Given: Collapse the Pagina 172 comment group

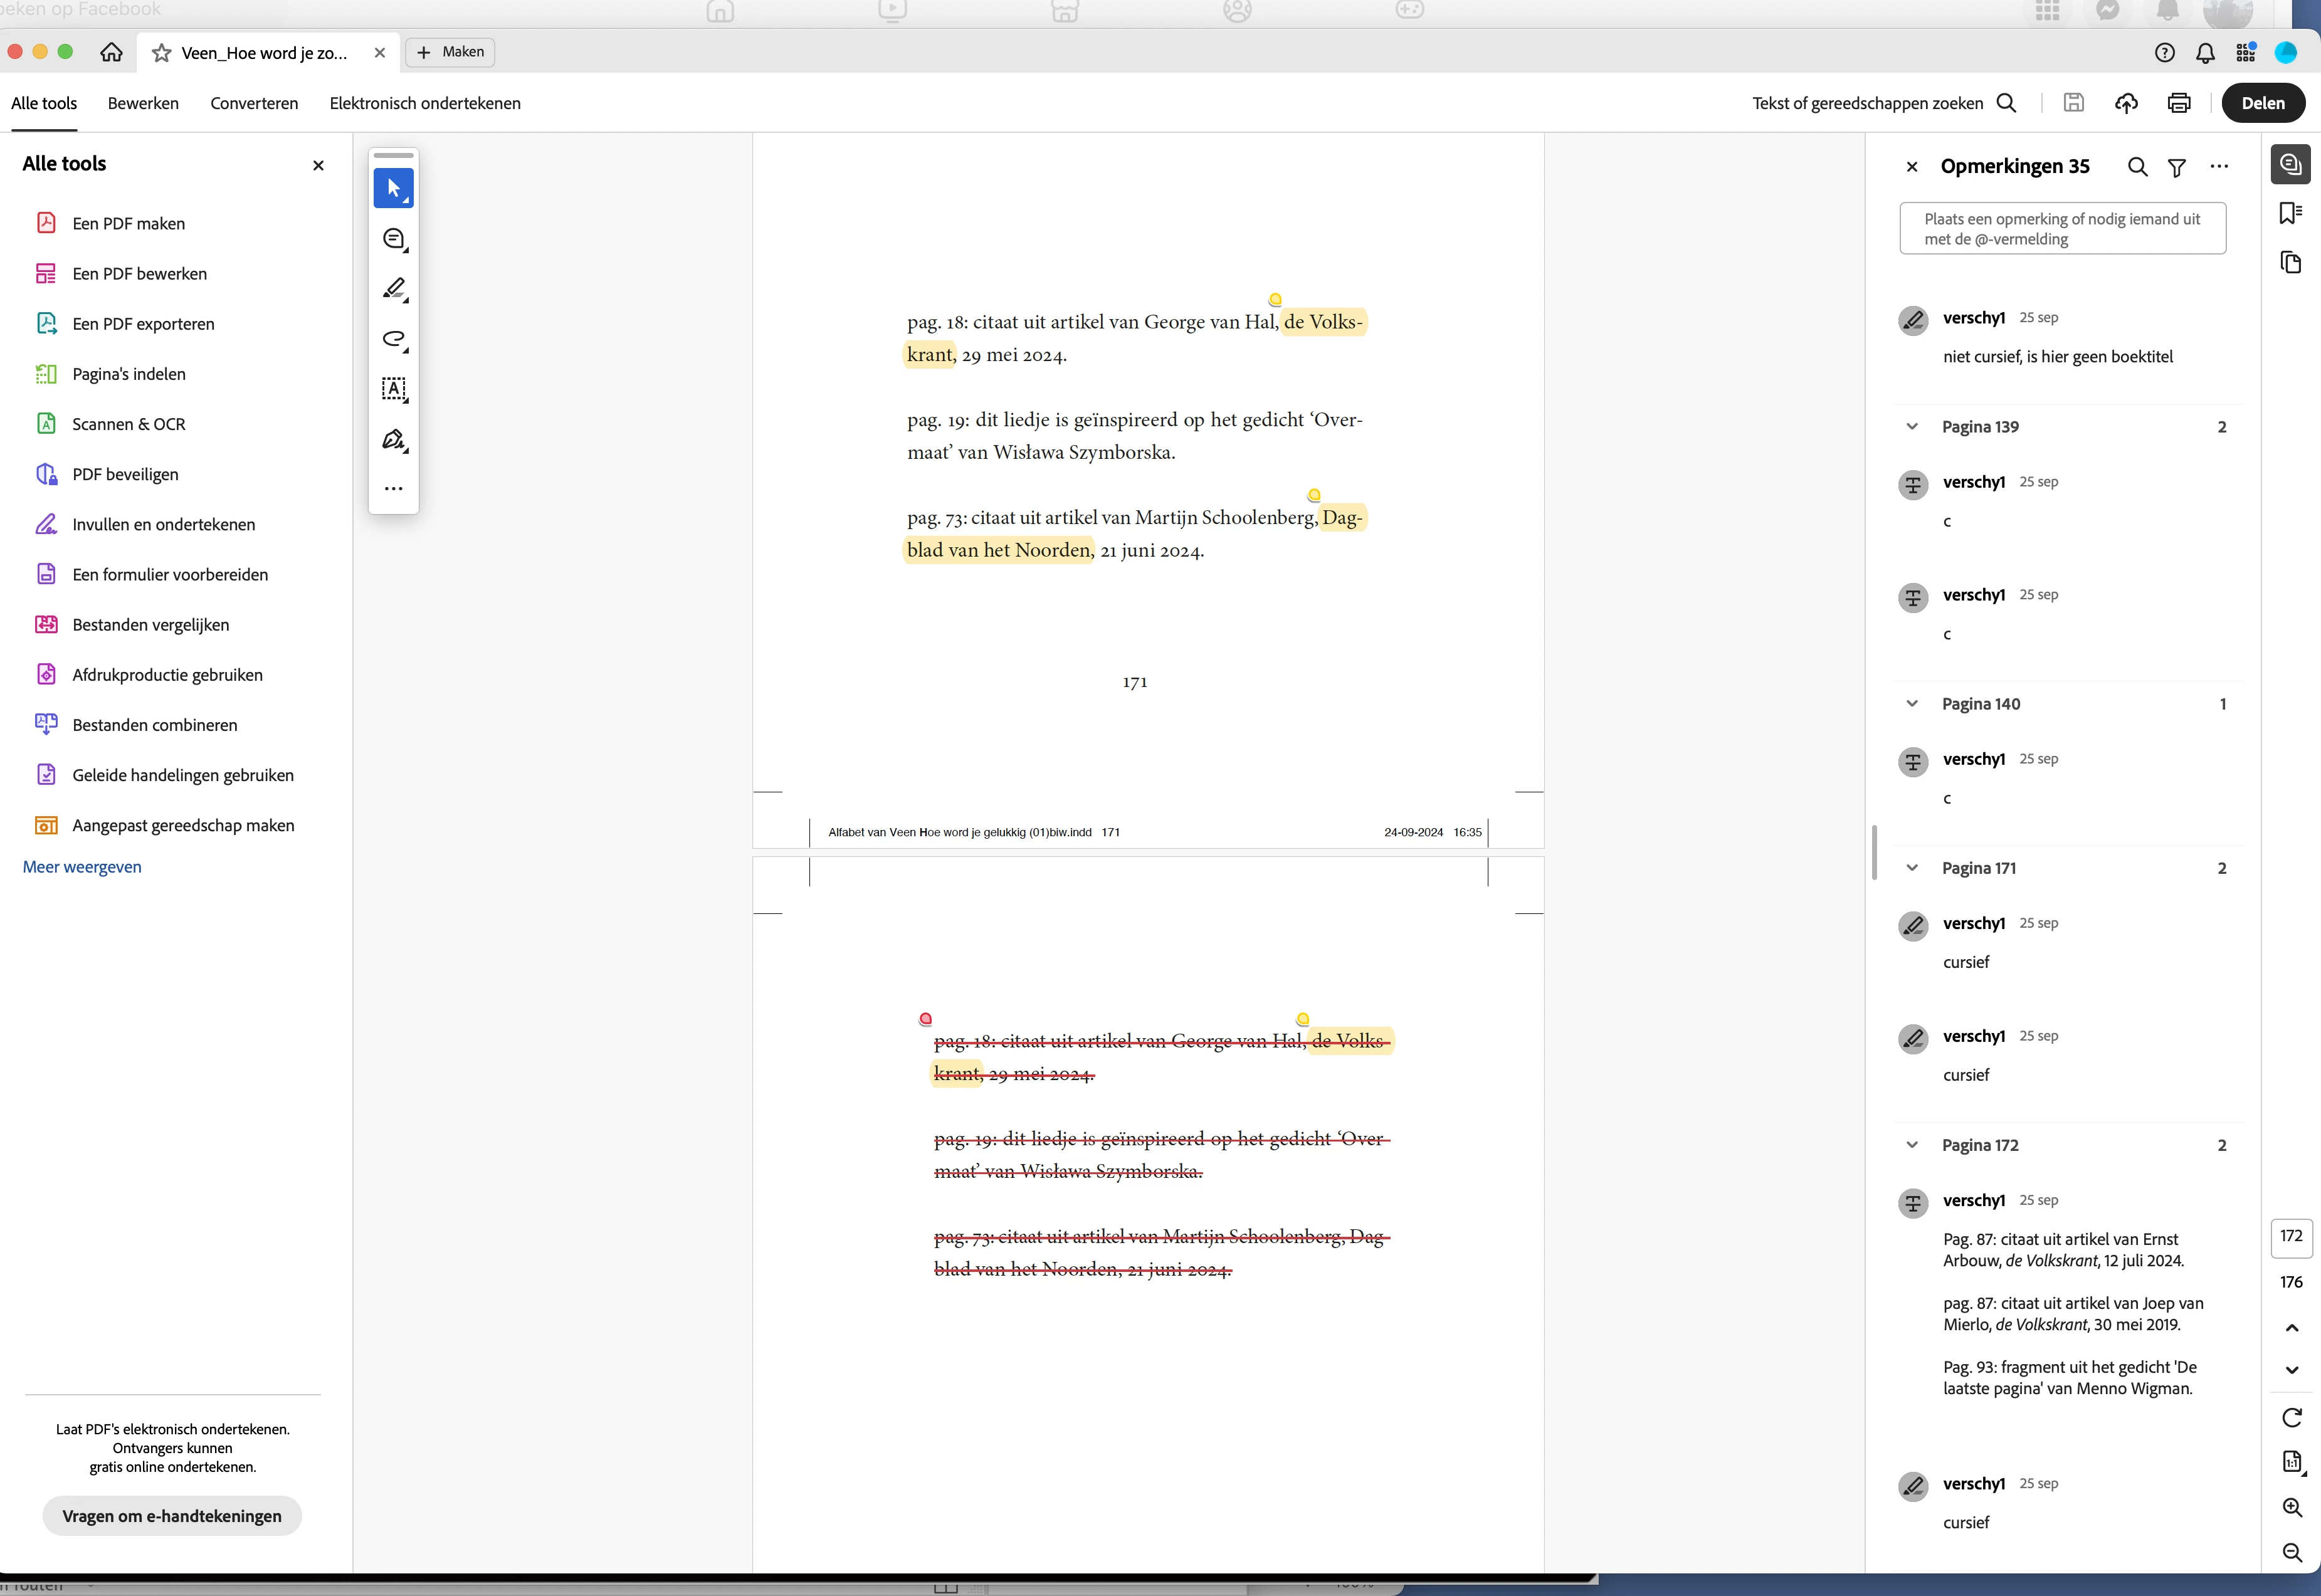Looking at the screenshot, I should tap(1911, 1145).
